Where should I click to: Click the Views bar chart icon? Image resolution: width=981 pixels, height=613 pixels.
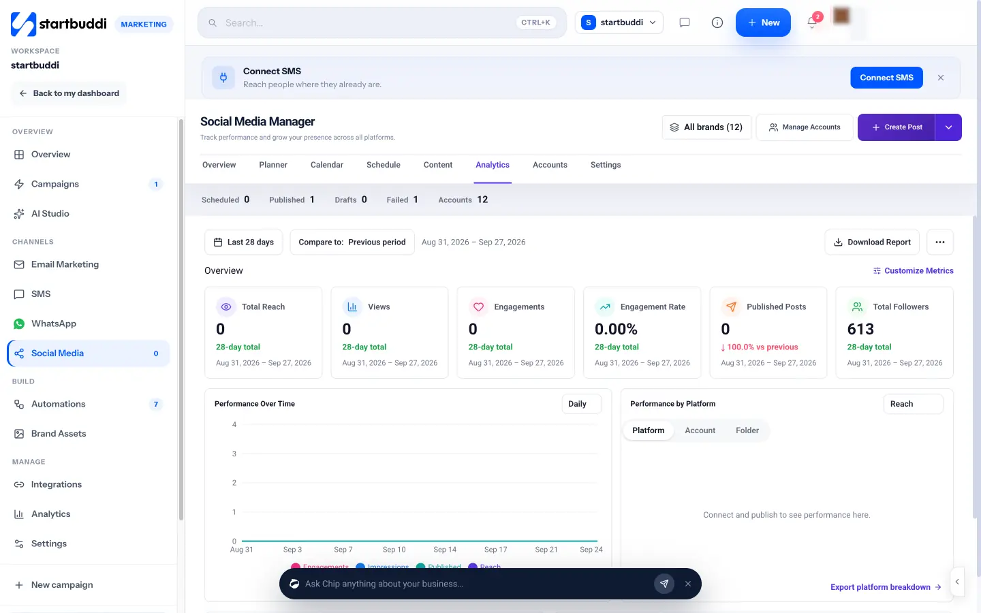pyautogui.click(x=352, y=307)
